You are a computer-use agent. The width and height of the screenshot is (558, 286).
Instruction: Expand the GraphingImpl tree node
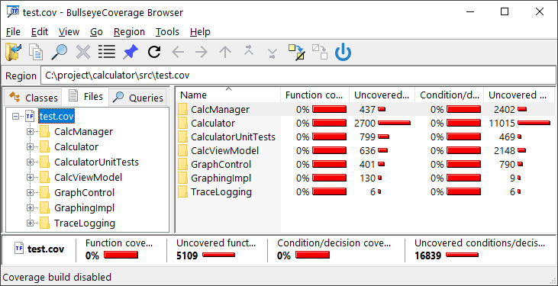click(30, 207)
